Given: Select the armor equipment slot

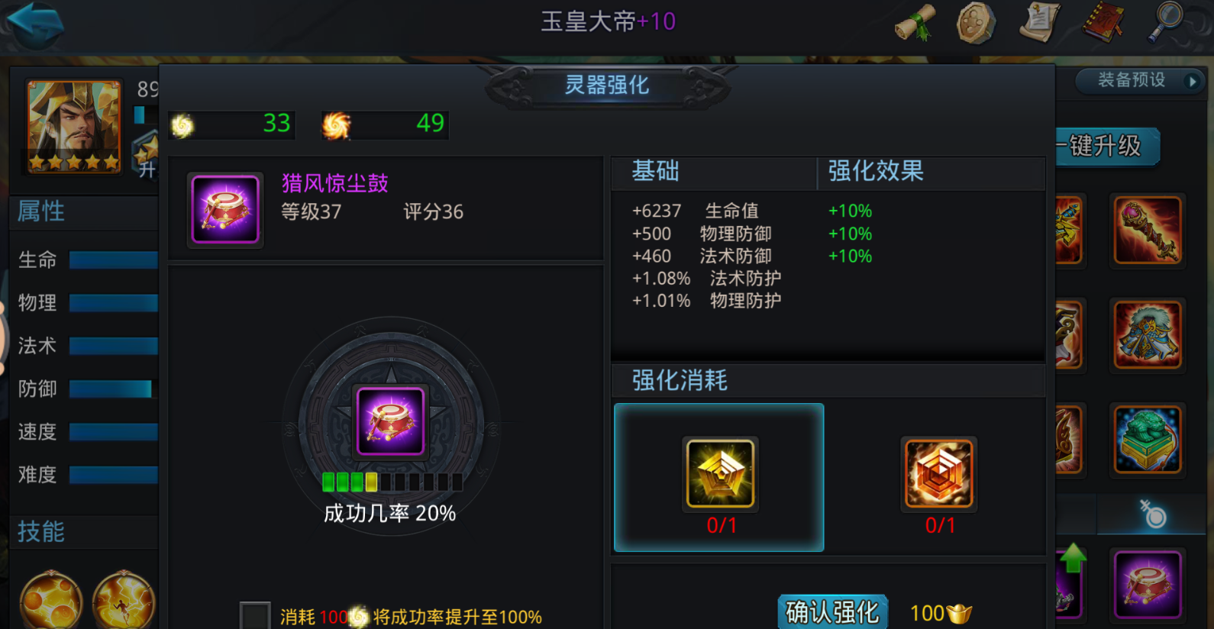Looking at the screenshot, I should [1148, 334].
